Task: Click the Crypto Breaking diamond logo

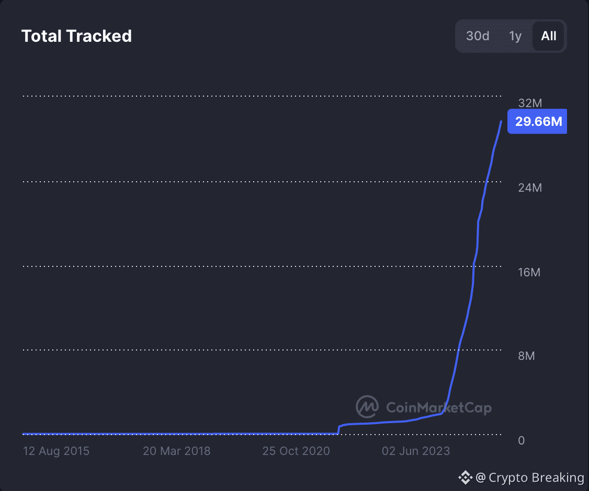Action: [465, 477]
